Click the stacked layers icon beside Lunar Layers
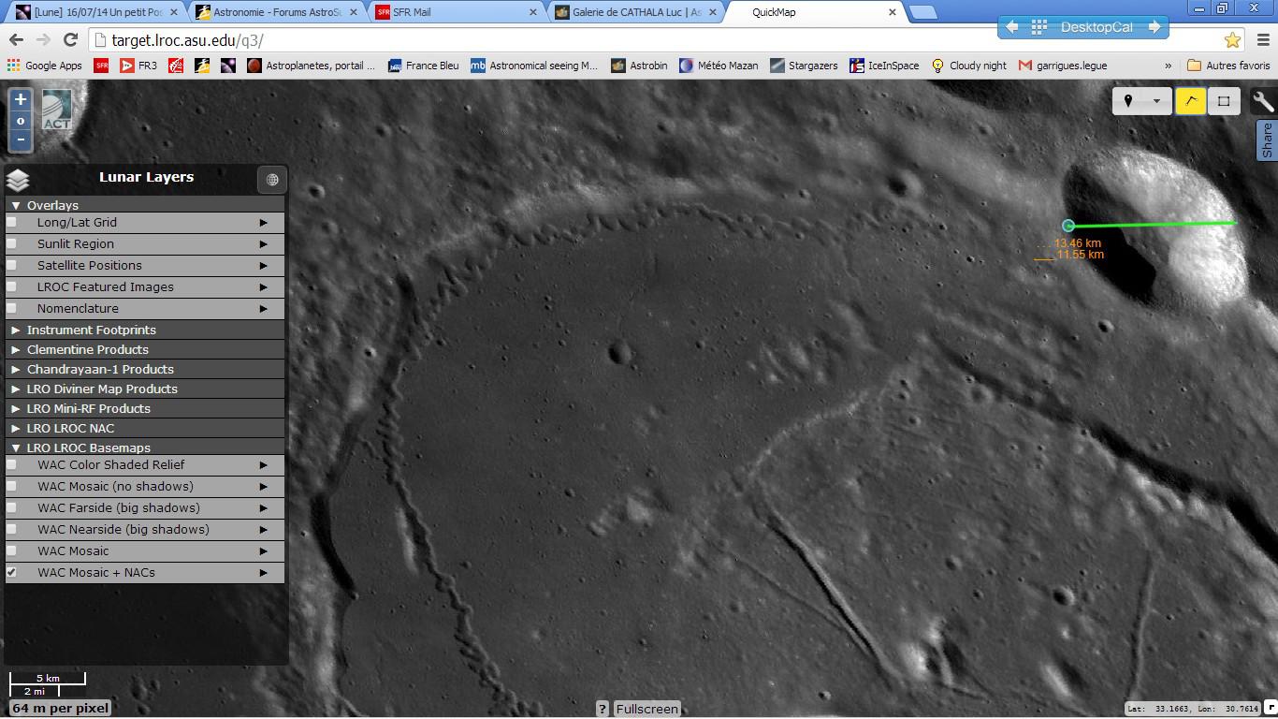Viewport: 1278px width, 719px height. (18, 179)
